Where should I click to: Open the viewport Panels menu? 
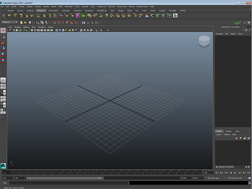(x=50, y=27)
